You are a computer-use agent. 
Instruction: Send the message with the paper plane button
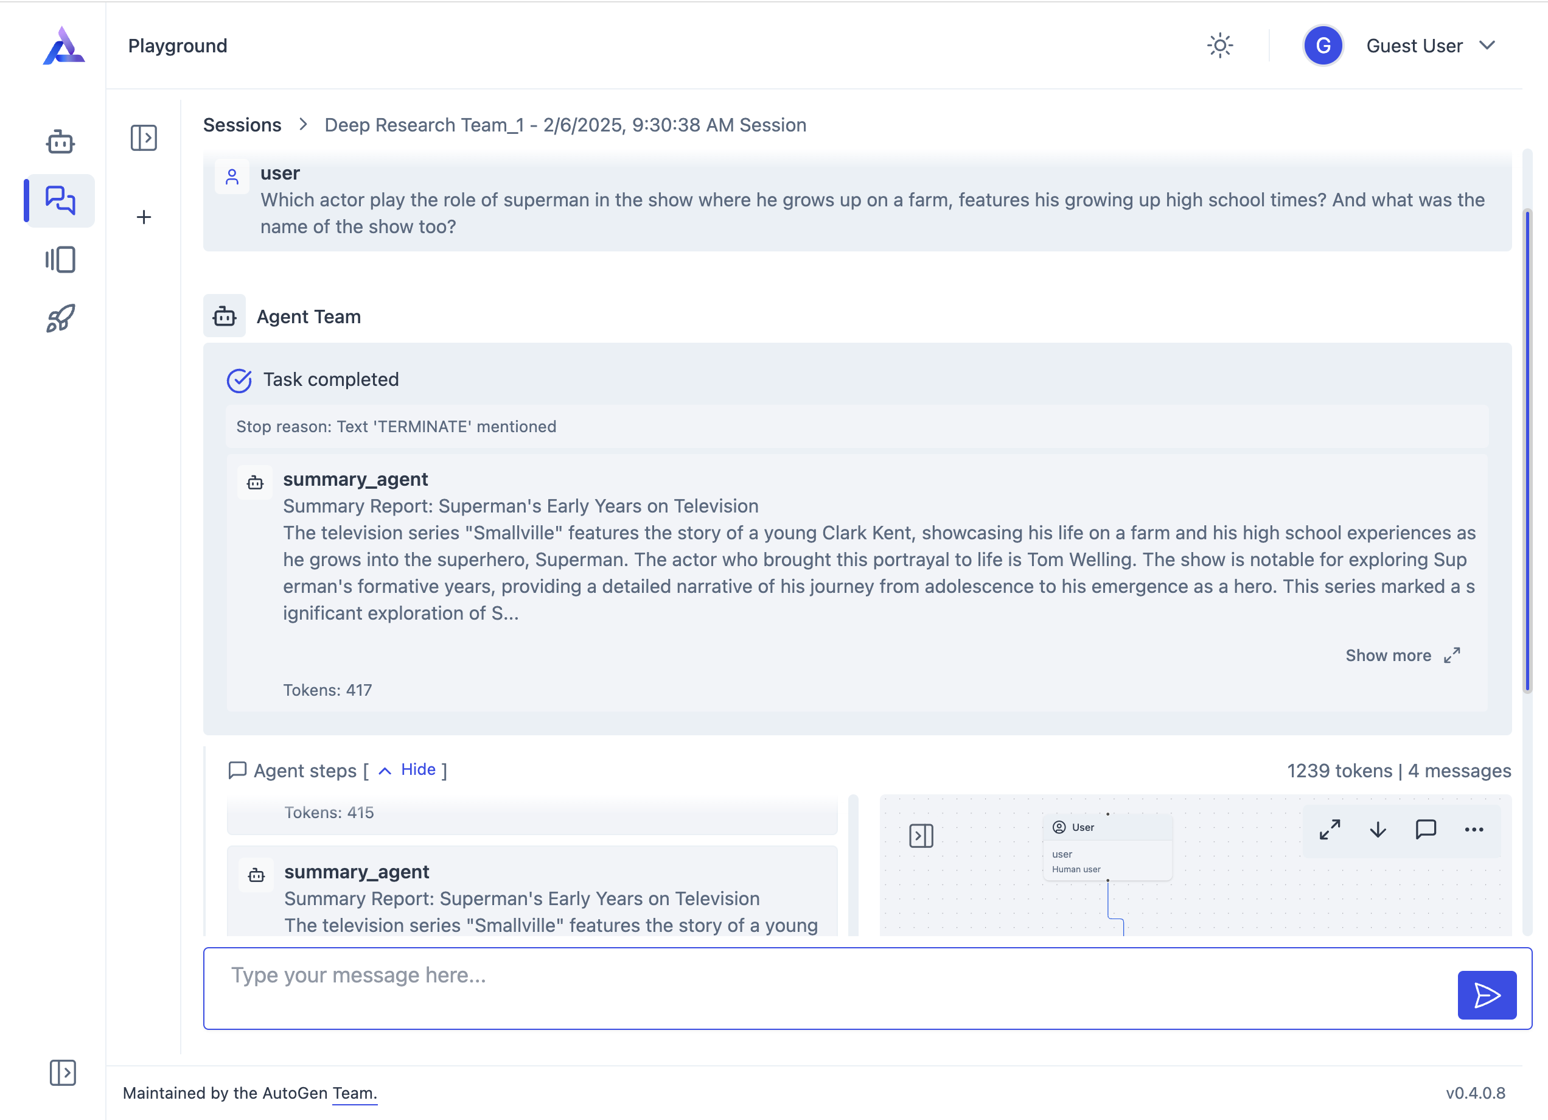click(1487, 996)
